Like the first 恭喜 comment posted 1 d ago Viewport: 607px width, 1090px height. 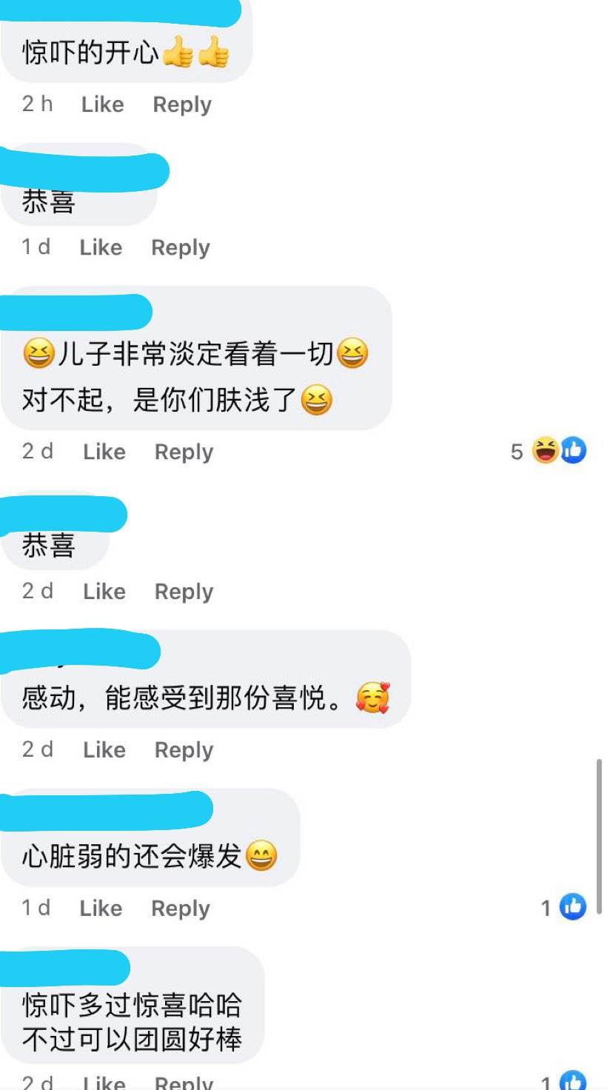point(101,247)
